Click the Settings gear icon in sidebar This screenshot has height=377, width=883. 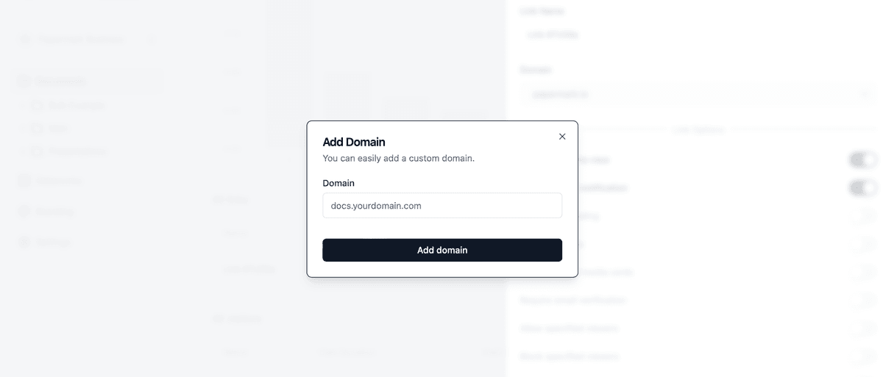(24, 243)
